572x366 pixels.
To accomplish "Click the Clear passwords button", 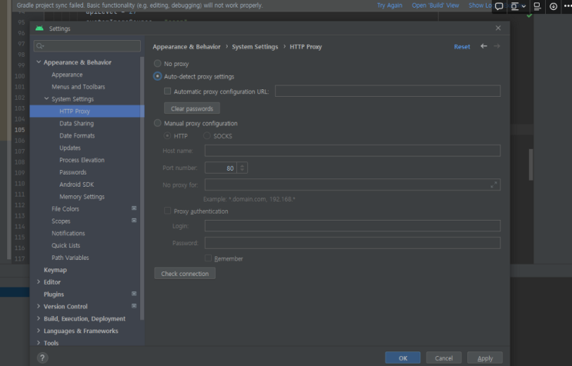I will tap(192, 108).
